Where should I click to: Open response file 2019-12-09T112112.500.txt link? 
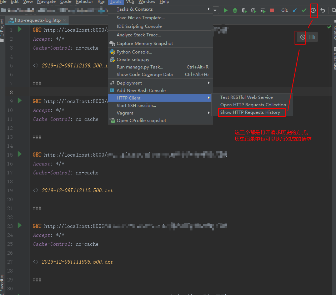pyautogui.click(x=77, y=190)
